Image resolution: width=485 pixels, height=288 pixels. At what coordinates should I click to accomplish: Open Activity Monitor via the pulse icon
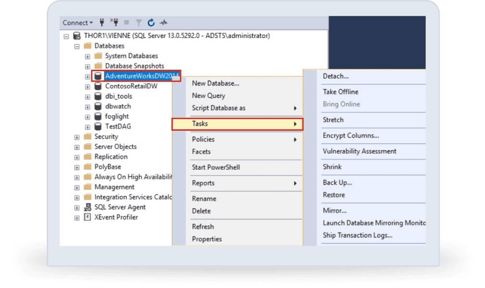164,23
